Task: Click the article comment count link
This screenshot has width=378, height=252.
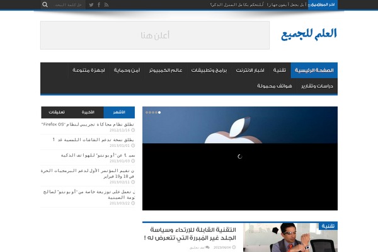Action: 199,248
